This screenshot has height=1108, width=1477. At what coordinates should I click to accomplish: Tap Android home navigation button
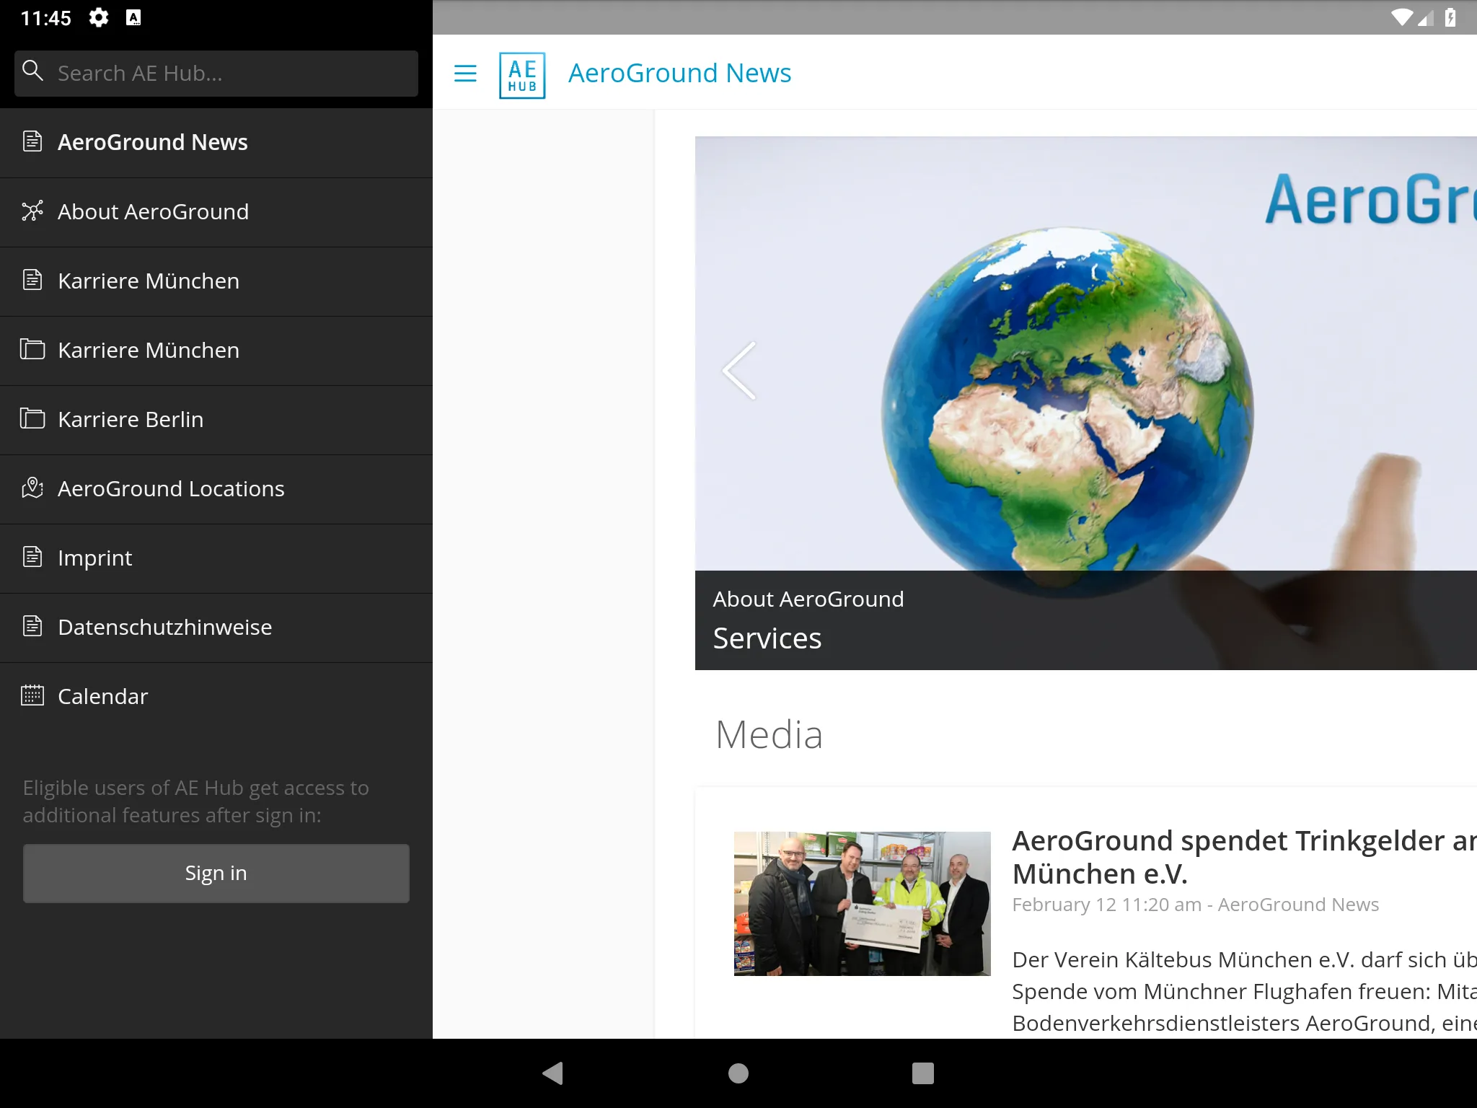coord(738,1073)
